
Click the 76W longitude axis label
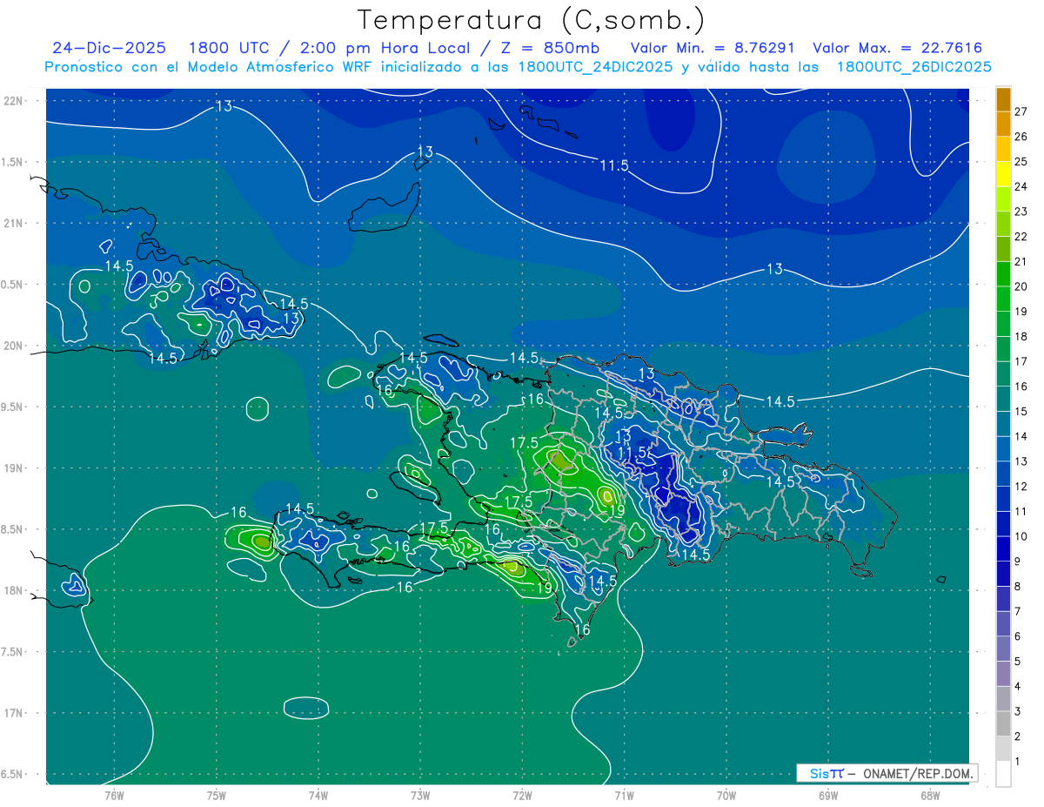click(x=114, y=795)
